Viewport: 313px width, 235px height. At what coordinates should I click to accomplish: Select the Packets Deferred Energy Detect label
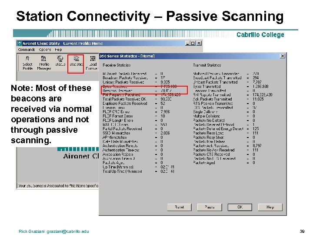click(x=218, y=129)
